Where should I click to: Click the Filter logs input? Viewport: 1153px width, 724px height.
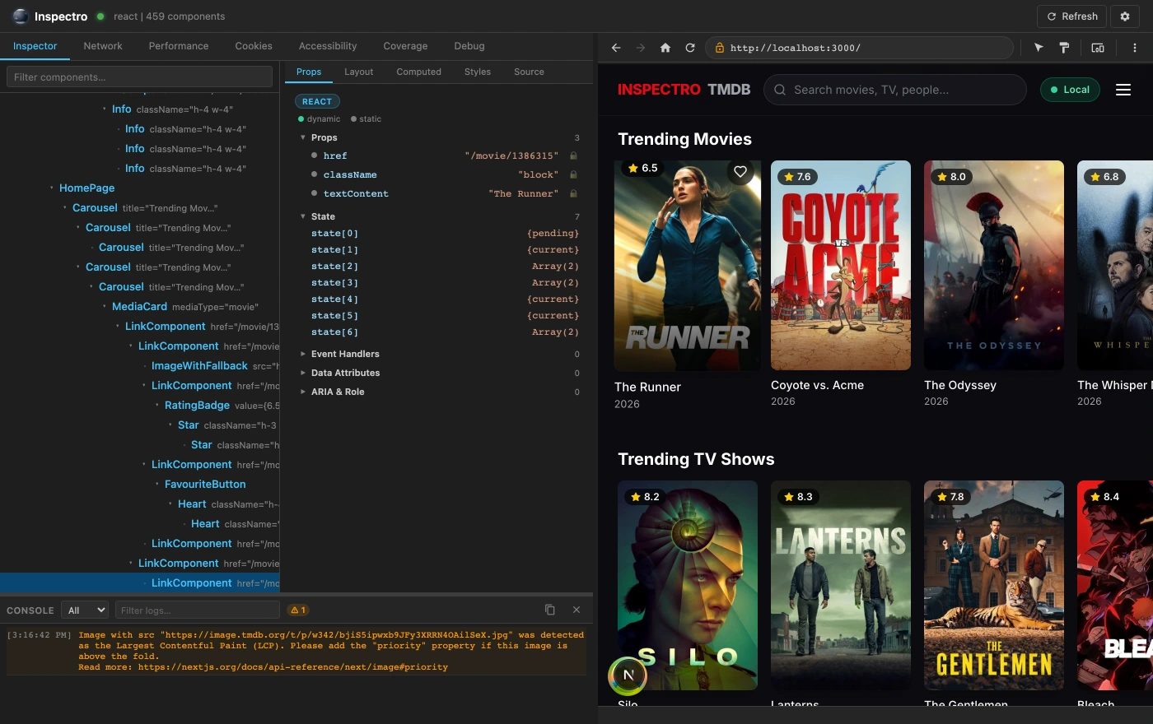[x=197, y=610]
